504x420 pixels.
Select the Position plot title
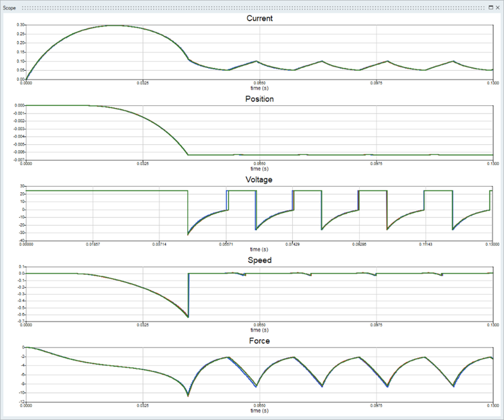coord(259,99)
